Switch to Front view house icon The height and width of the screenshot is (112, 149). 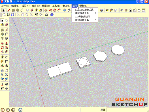tap(131, 10)
